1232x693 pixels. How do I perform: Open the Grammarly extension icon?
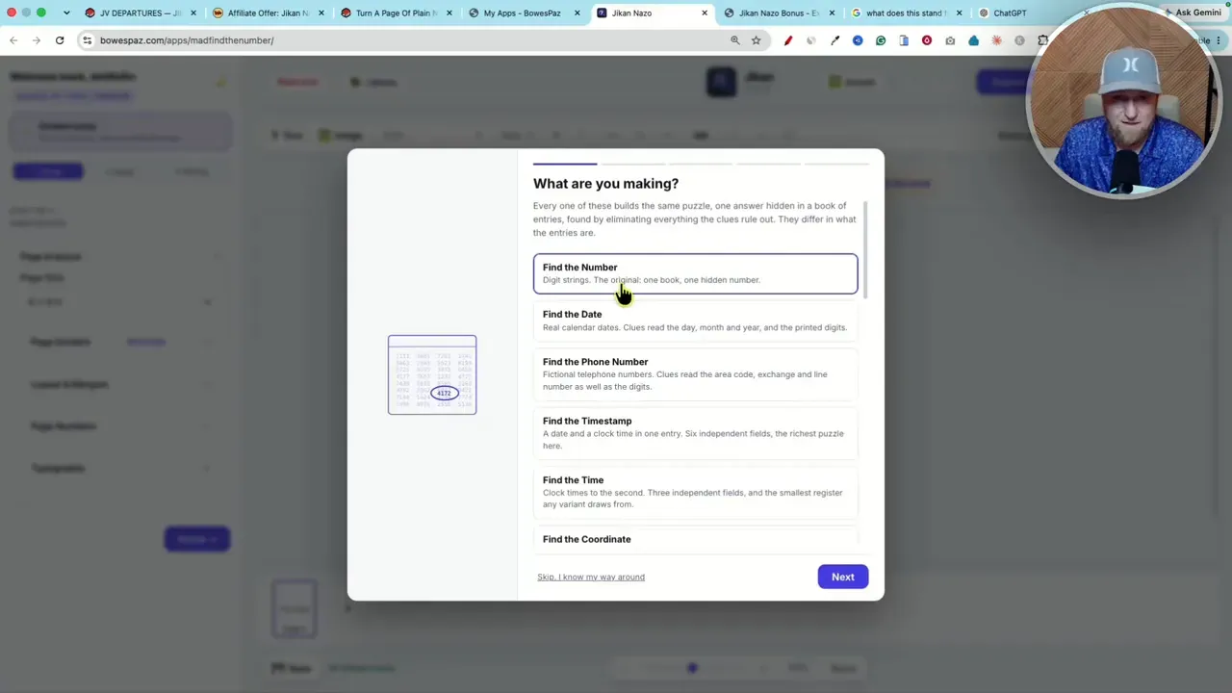881,40
